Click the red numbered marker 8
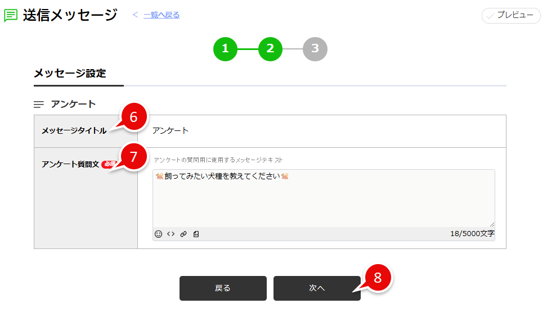 (x=378, y=277)
